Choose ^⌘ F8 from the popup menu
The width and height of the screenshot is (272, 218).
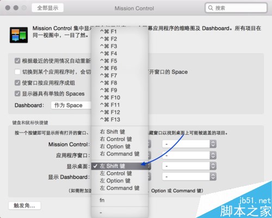(x=120, y=83)
